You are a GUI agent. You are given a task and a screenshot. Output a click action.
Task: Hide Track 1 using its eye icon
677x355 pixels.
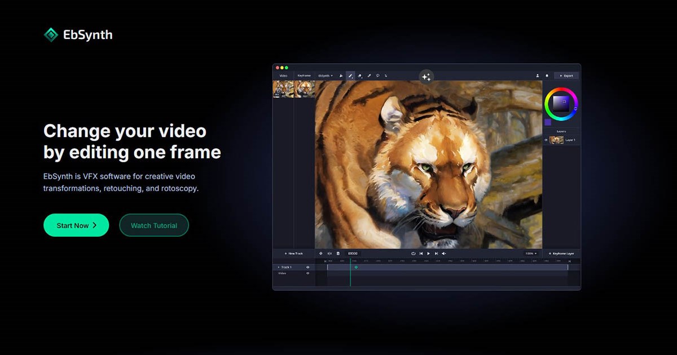[x=307, y=267]
